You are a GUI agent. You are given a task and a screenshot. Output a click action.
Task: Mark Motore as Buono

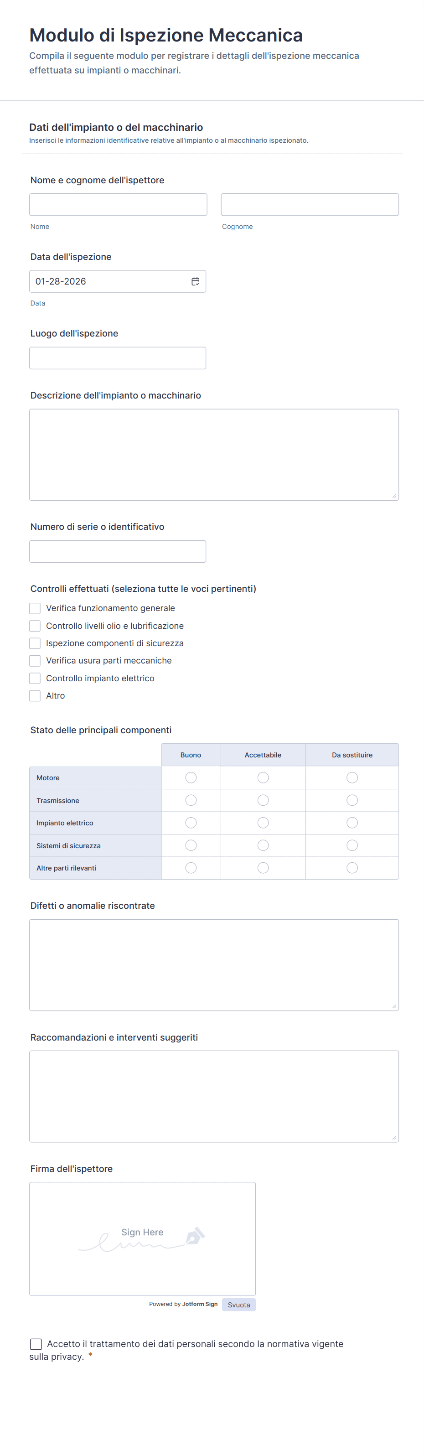[191, 778]
